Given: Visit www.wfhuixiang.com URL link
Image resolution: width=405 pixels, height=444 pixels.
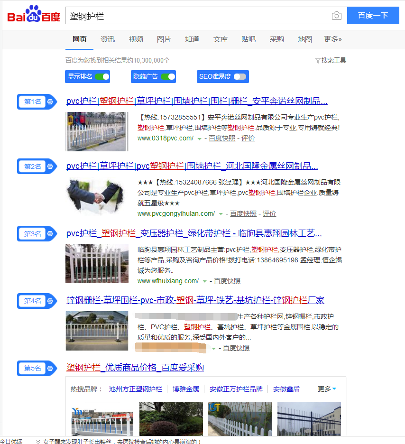Looking at the screenshot, I should (x=168, y=281).
